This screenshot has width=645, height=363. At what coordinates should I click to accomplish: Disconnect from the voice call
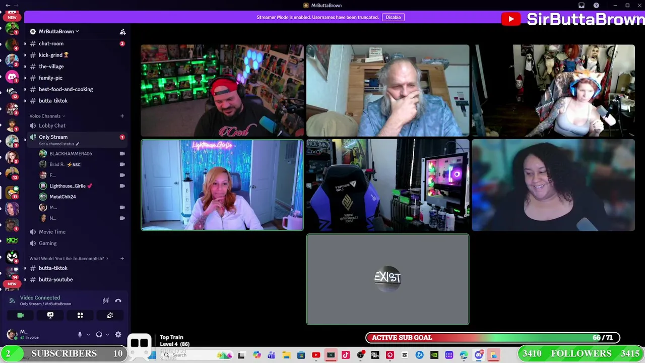click(118, 300)
